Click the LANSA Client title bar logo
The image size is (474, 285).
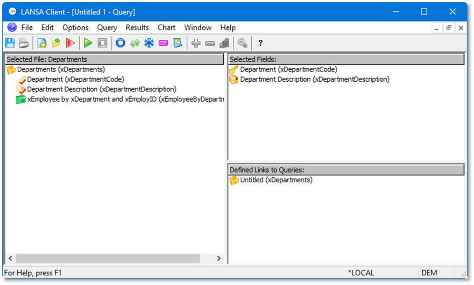[x=12, y=12]
